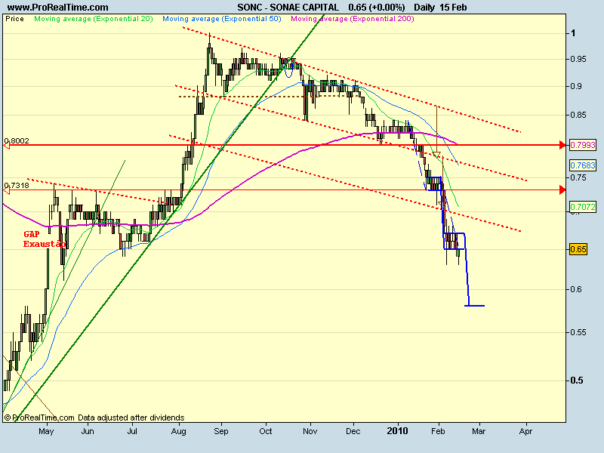The width and height of the screenshot is (604, 453).
Task: Click the Apr label on time axis
Action: tap(525, 431)
